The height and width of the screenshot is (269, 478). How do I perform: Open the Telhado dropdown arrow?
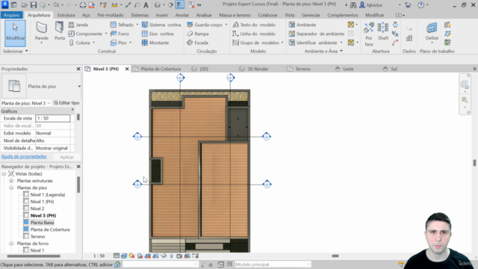pos(137,25)
